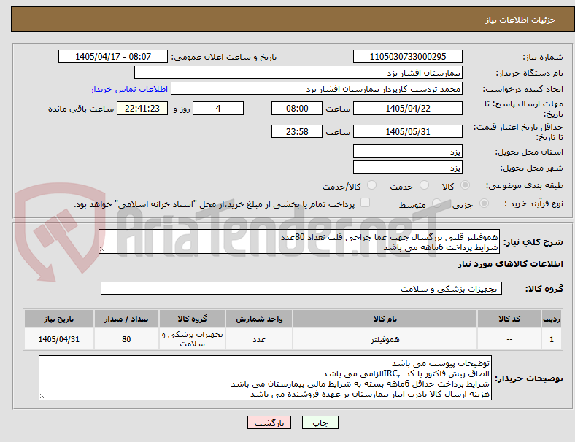Click the delivery province field استان محل تحویل
Image resolution: width=575 pixels, height=442 pixels.
[x=408, y=151]
